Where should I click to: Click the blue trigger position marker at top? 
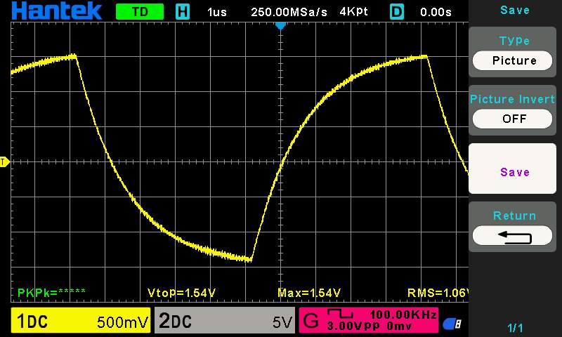click(280, 26)
